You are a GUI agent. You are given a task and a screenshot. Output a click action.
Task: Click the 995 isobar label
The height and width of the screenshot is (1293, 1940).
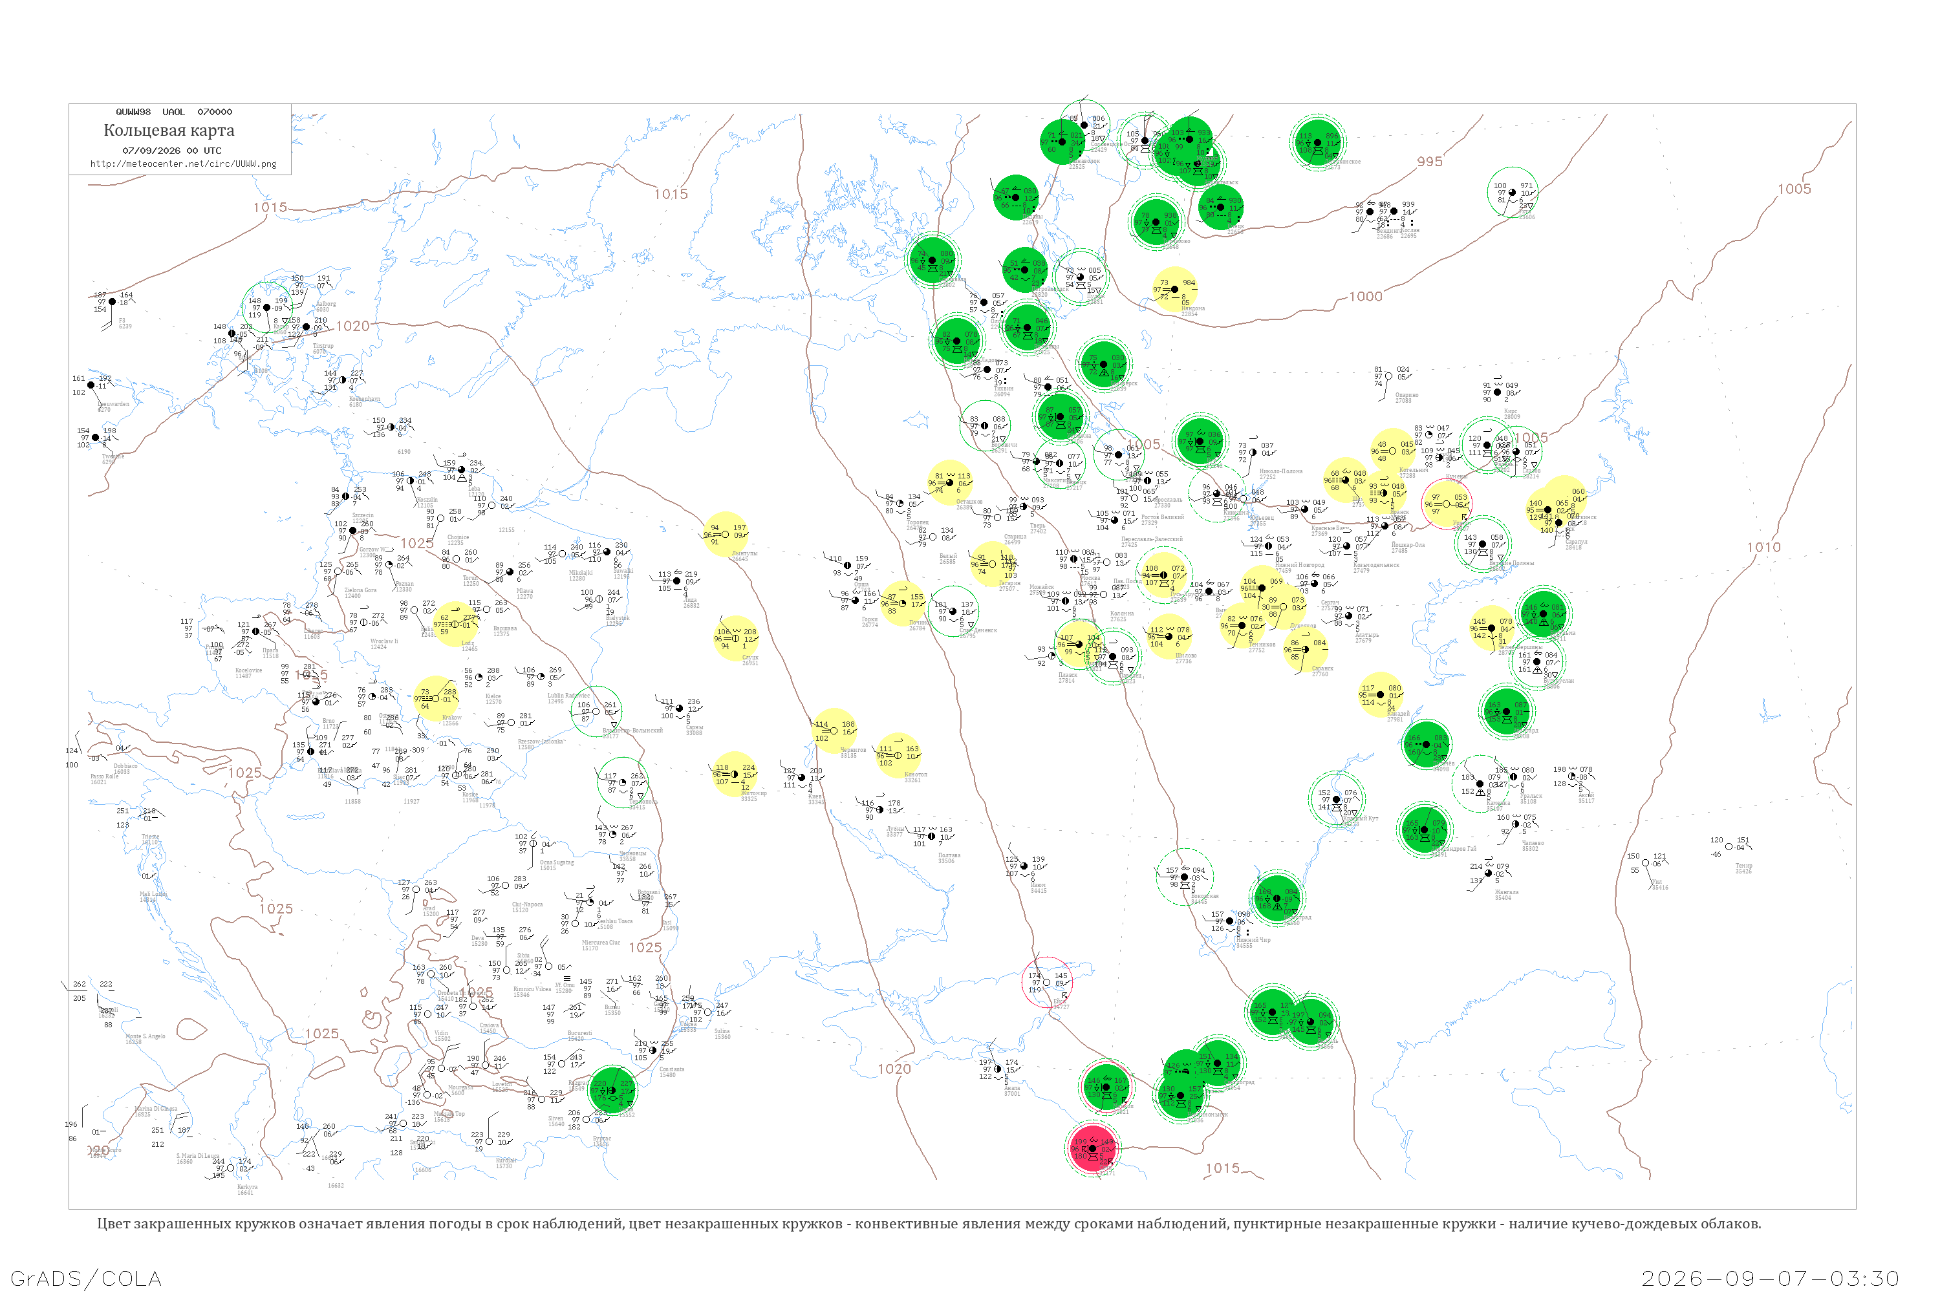1429,162
